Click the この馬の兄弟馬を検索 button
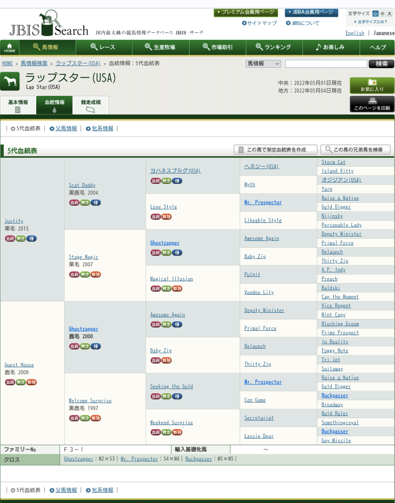This screenshot has width=395, height=503. 355,150
